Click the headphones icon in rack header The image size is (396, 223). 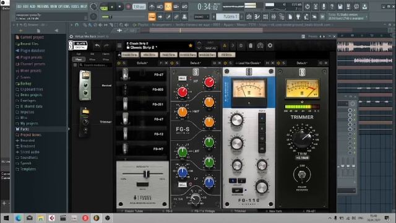pos(260,46)
